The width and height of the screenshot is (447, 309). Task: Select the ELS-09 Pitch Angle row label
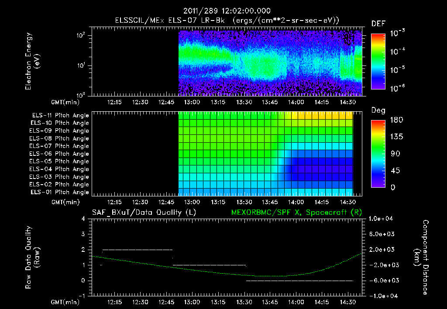(x=59, y=131)
